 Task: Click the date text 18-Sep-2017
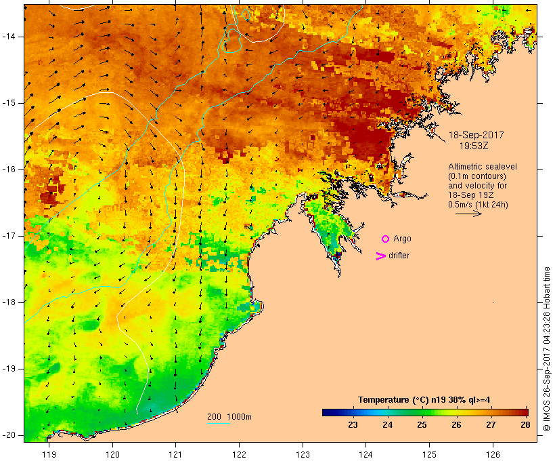(x=476, y=135)
